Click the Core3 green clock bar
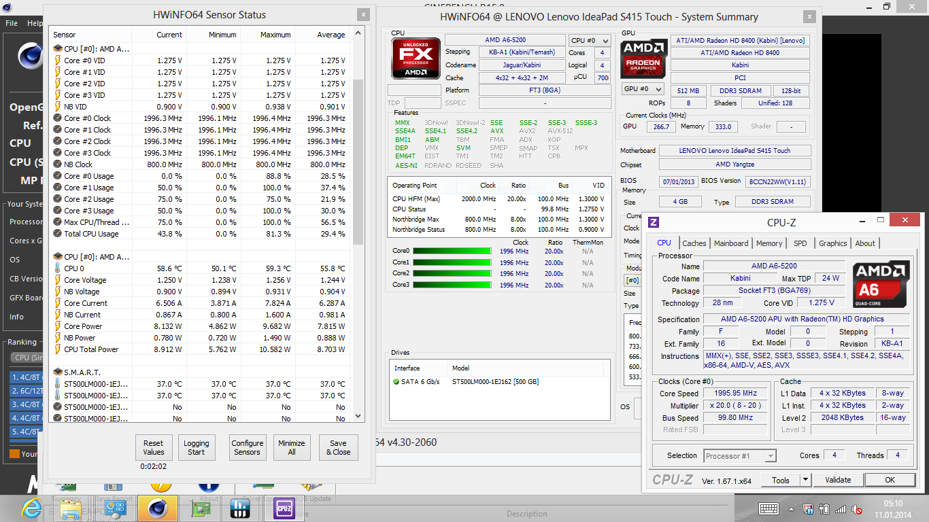This screenshot has width=929, height=522. [452, 285]
